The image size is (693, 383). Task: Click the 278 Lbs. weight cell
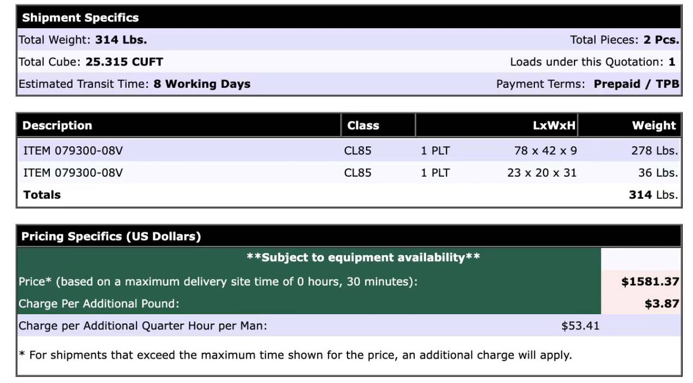coord(654,151)
